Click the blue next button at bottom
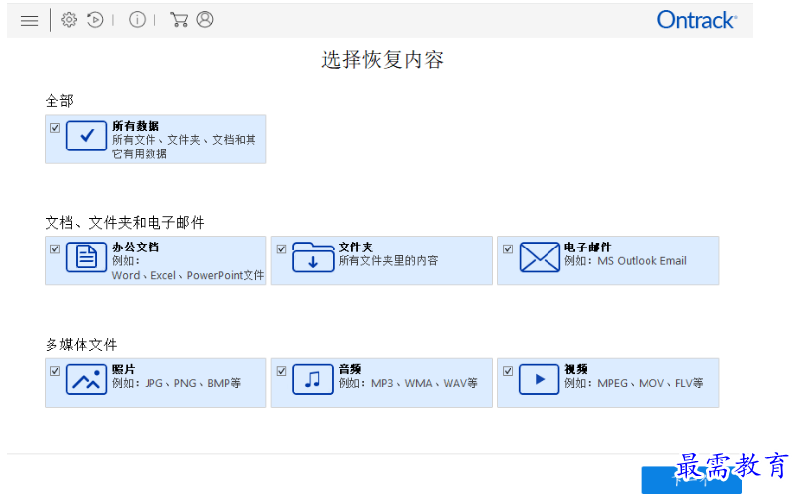 (x=691, y=480)
